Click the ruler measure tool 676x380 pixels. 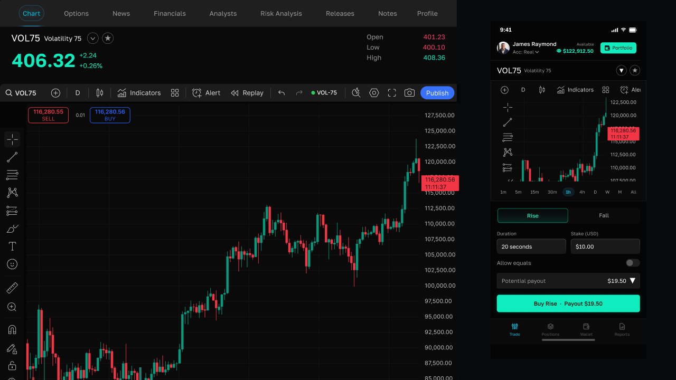[x=12, y=288]
